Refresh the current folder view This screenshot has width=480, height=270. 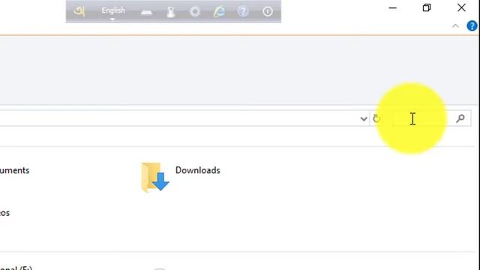coord(376,118)
